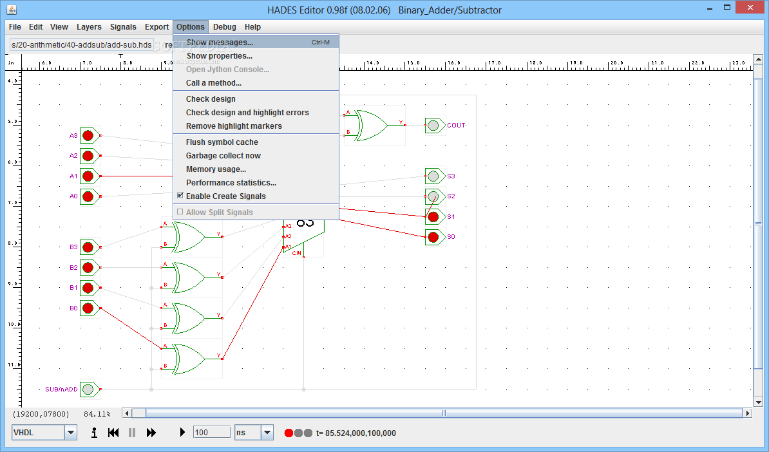Click the horizontal scrollbar thumb

(x=444, y=413)
